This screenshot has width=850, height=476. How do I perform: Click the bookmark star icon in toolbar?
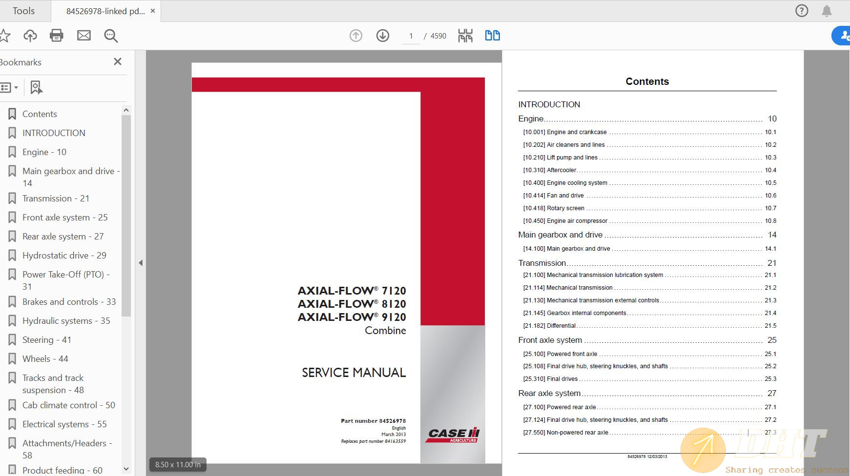tap(4, 35)
